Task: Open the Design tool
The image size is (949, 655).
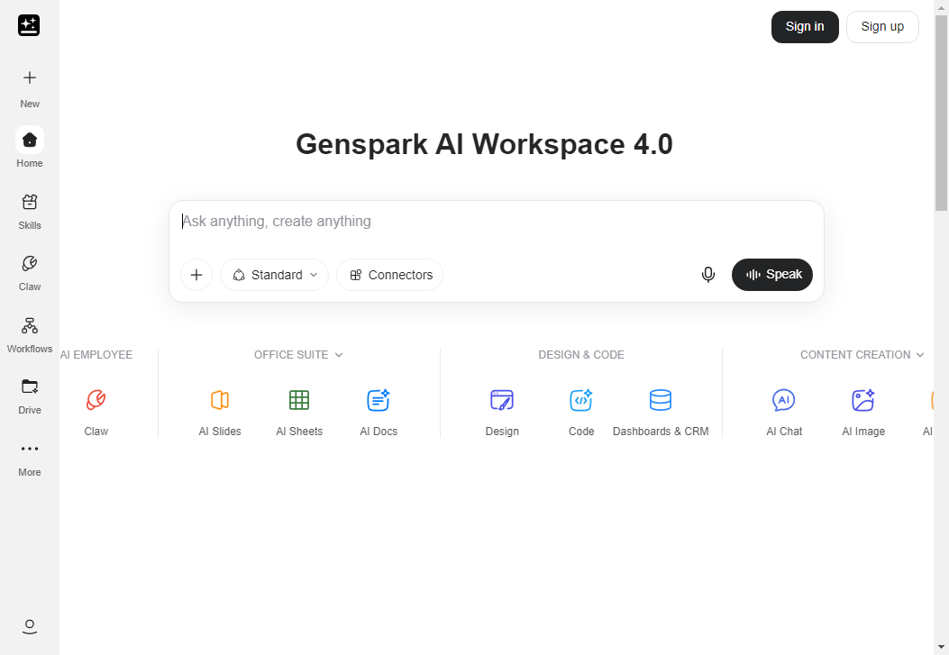Action: click(x=502, y=413)
